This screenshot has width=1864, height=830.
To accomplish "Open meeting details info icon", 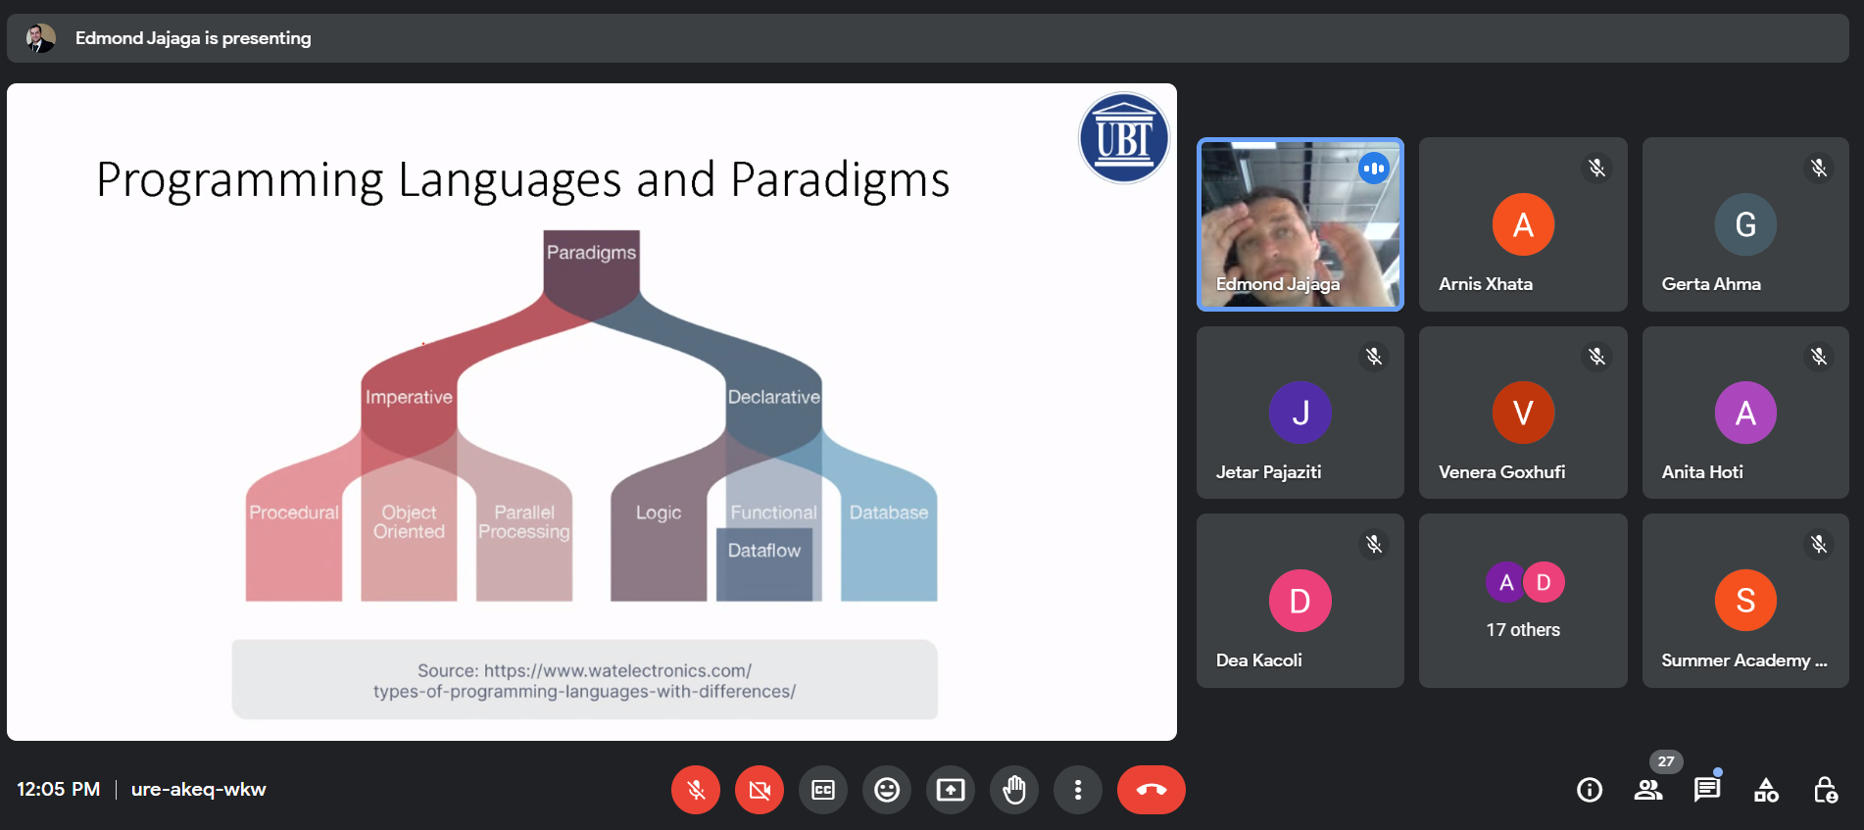I will click(x=1590, y=790).
